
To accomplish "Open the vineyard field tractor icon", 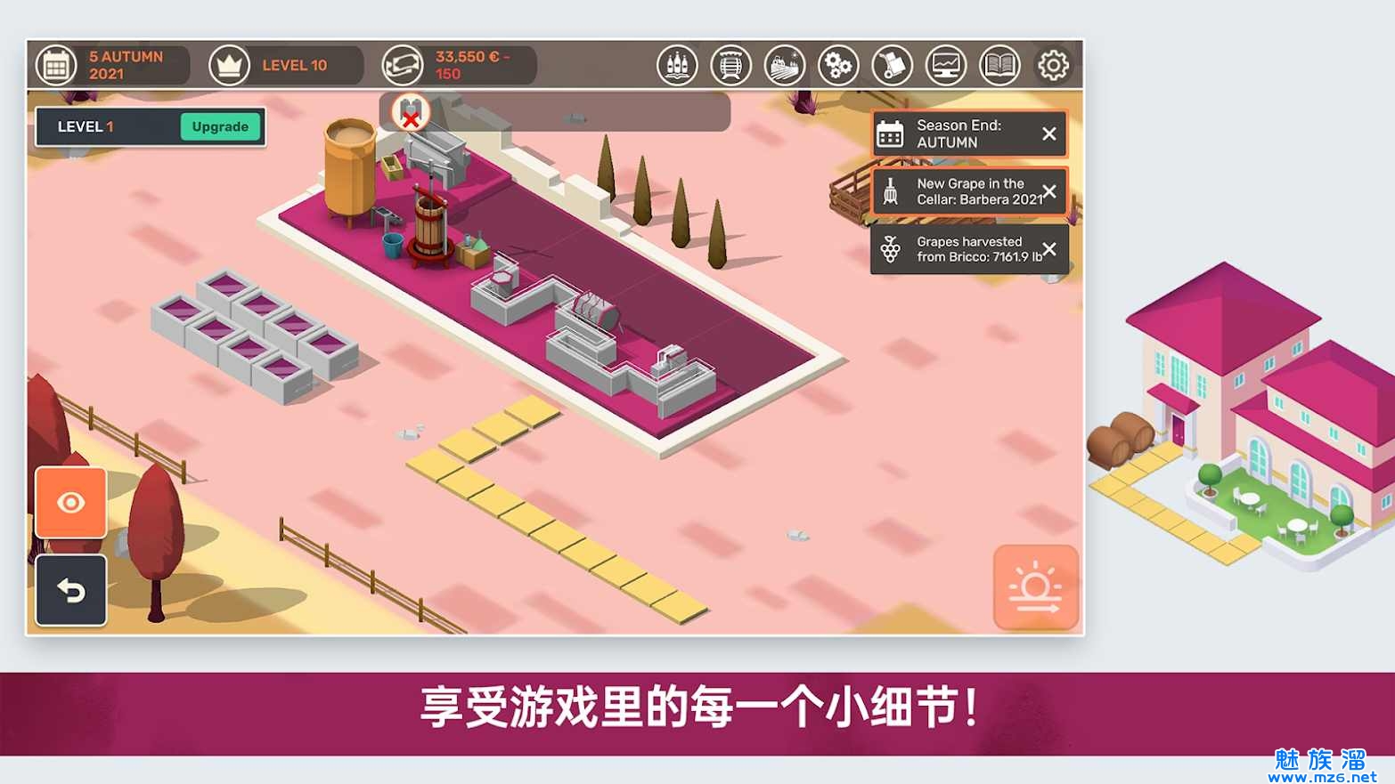I will tap(785, 65).
